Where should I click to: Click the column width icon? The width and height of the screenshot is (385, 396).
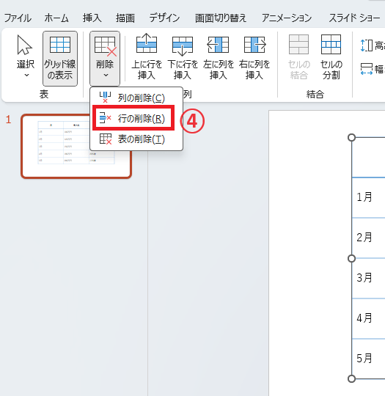click(x=367, y=69)
